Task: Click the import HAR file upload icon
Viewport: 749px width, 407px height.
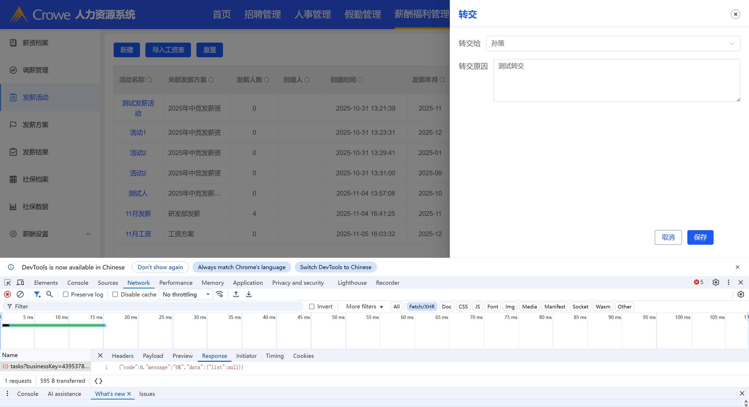Action: 236,294
